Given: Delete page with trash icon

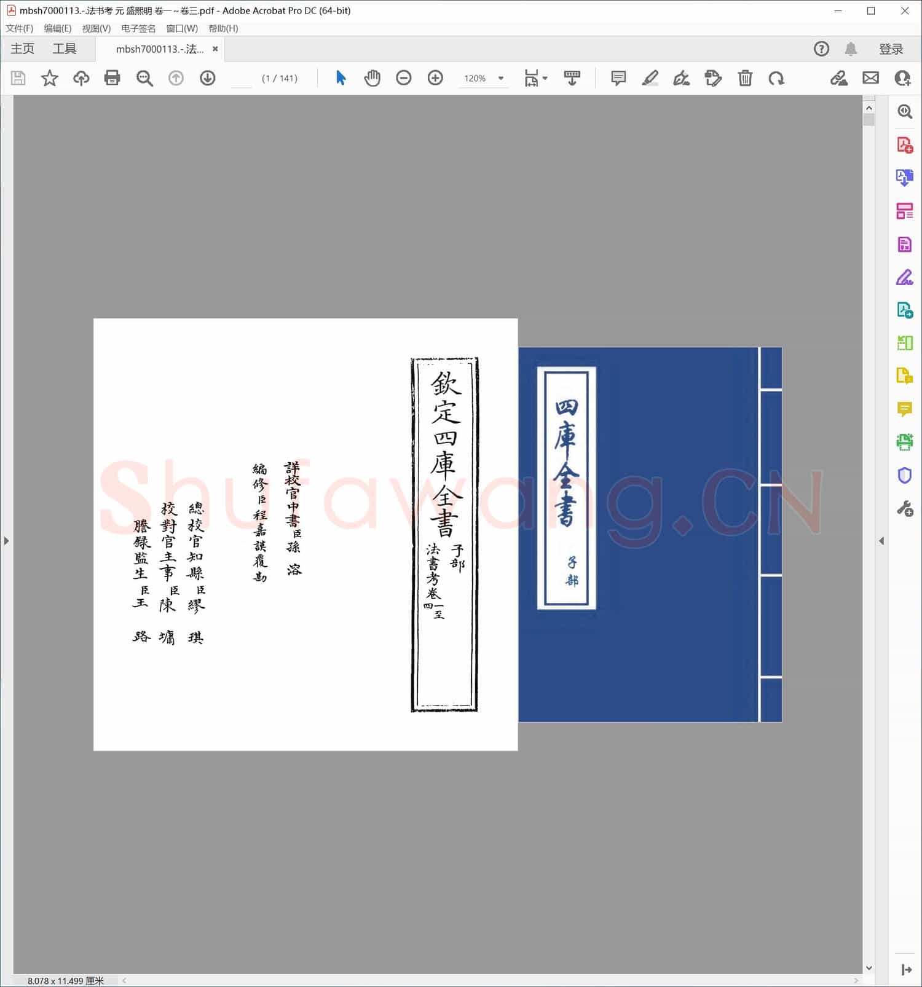Looking at the screenshot, I should tap(745, 78).
